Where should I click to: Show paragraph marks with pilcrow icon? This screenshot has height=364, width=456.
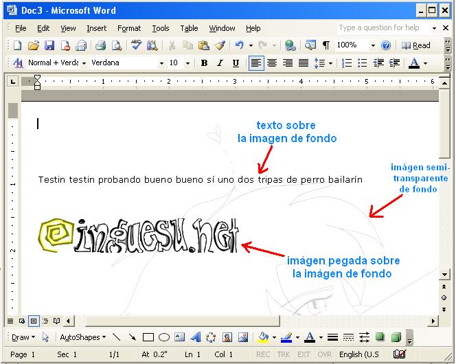pyautogui.click(x=326, y=45)
